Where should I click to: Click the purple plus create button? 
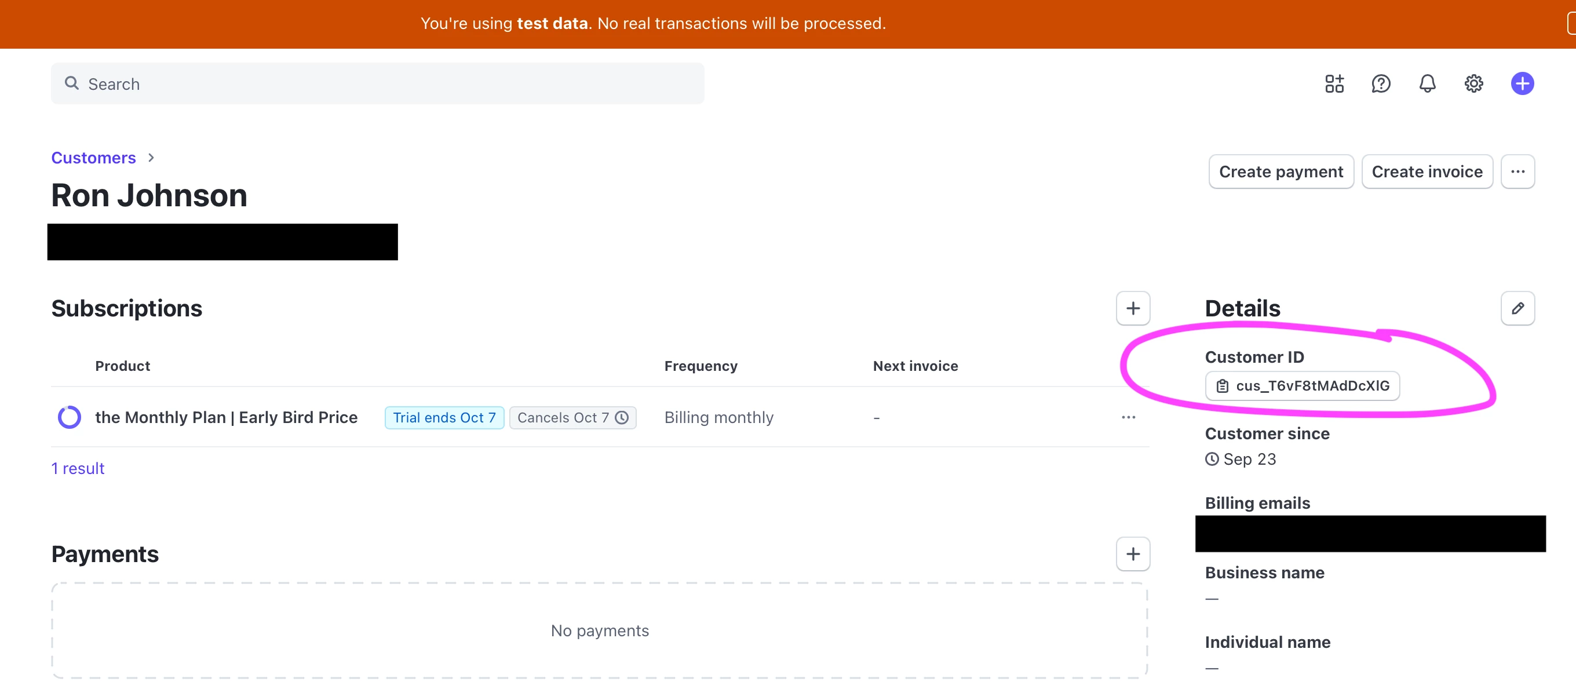click(x=1522, y=84)
